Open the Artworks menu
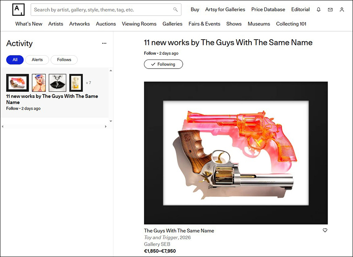Image resolution: width=353 pixels, height=257 pixels. tap(79, 24)
